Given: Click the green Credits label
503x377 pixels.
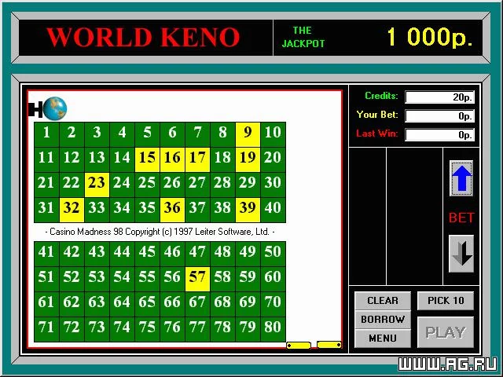Looking at the screenshot, I should (x=381, y=96).
